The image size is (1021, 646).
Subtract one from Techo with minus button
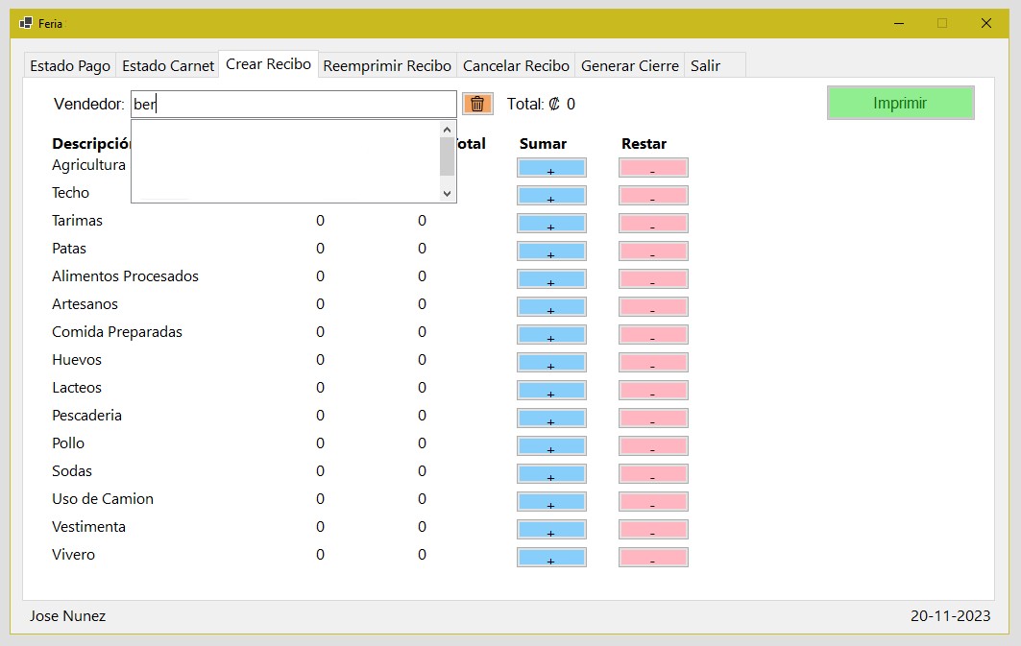coord(653,196)
